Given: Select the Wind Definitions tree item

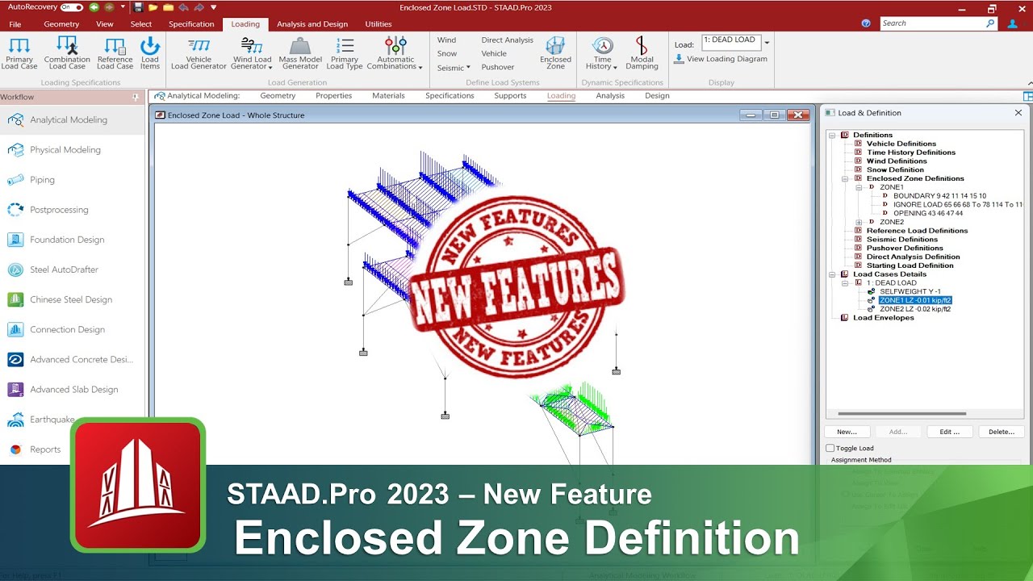Looking at the screenshot, I should [x=897, y=161].
